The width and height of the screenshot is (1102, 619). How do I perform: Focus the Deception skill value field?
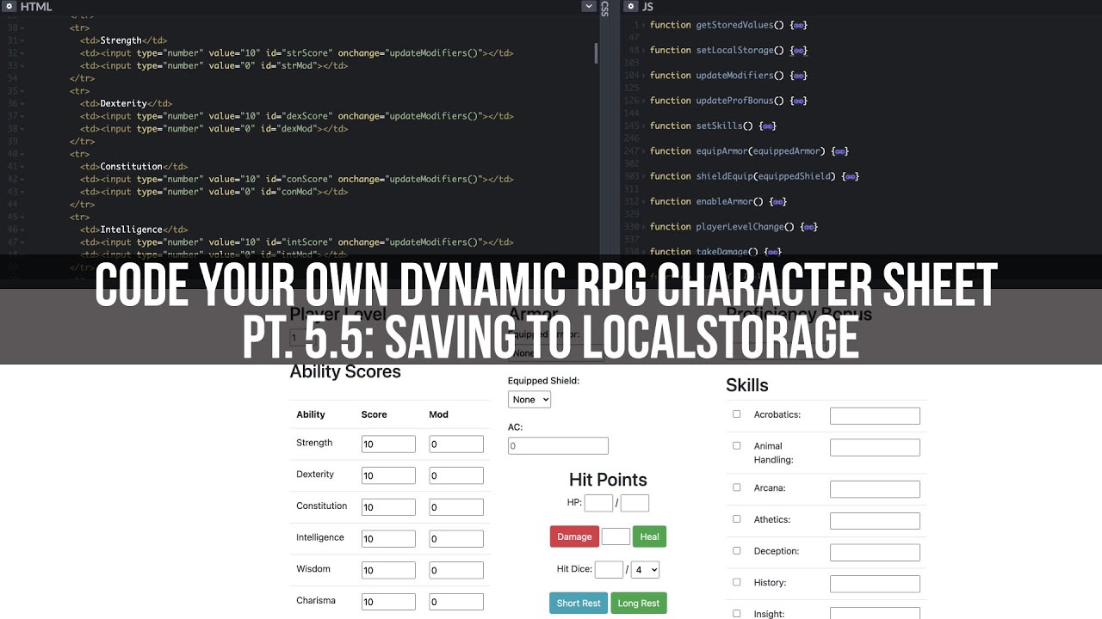point(875,553)
